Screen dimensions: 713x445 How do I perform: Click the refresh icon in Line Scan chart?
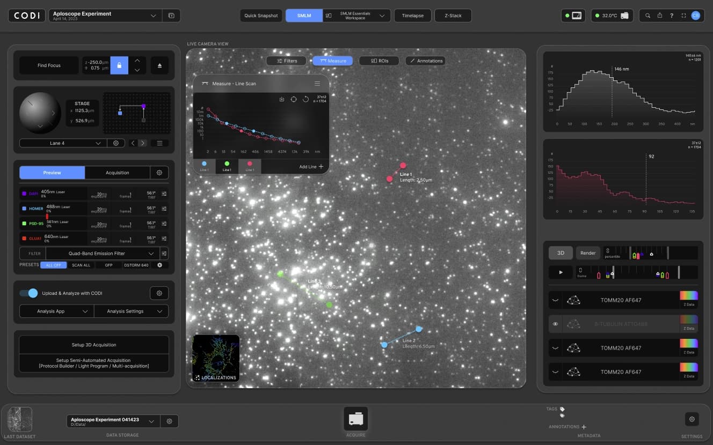point(294,99)
